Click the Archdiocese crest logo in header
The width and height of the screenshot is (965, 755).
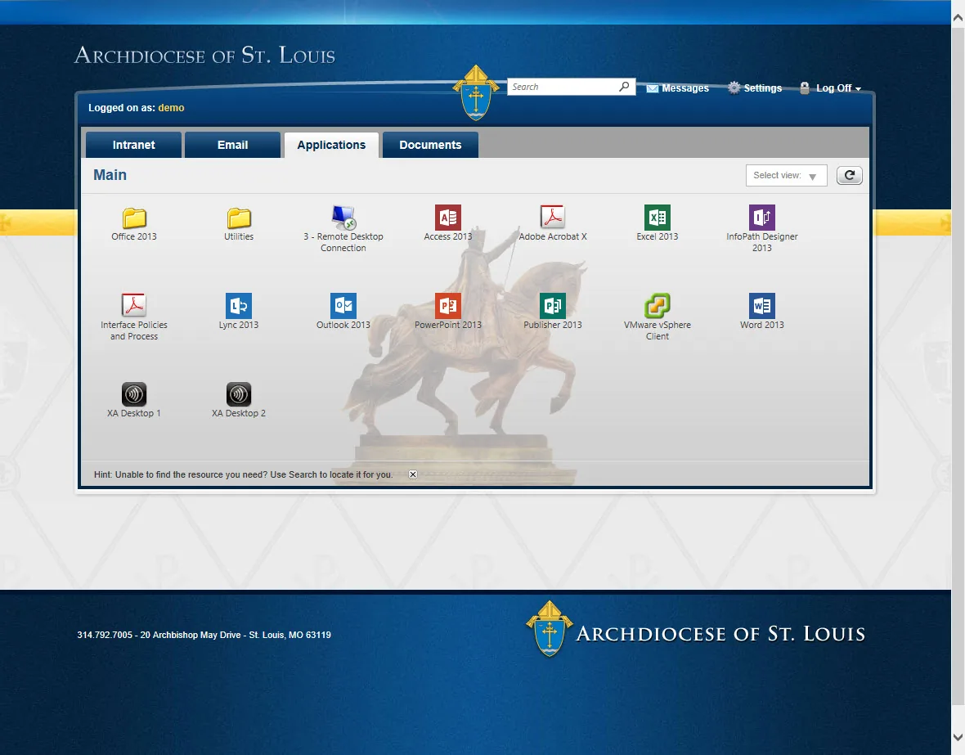(x=476, y=92)
